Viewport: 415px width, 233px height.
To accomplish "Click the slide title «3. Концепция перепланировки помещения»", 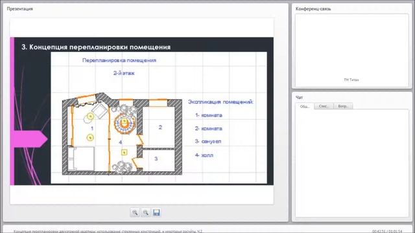I will point(96,47).
